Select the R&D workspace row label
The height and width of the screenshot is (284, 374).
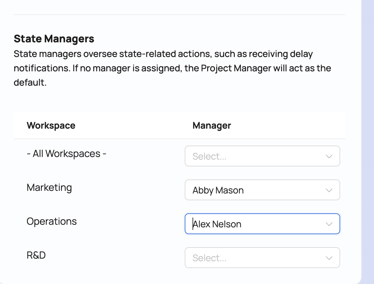36,255
